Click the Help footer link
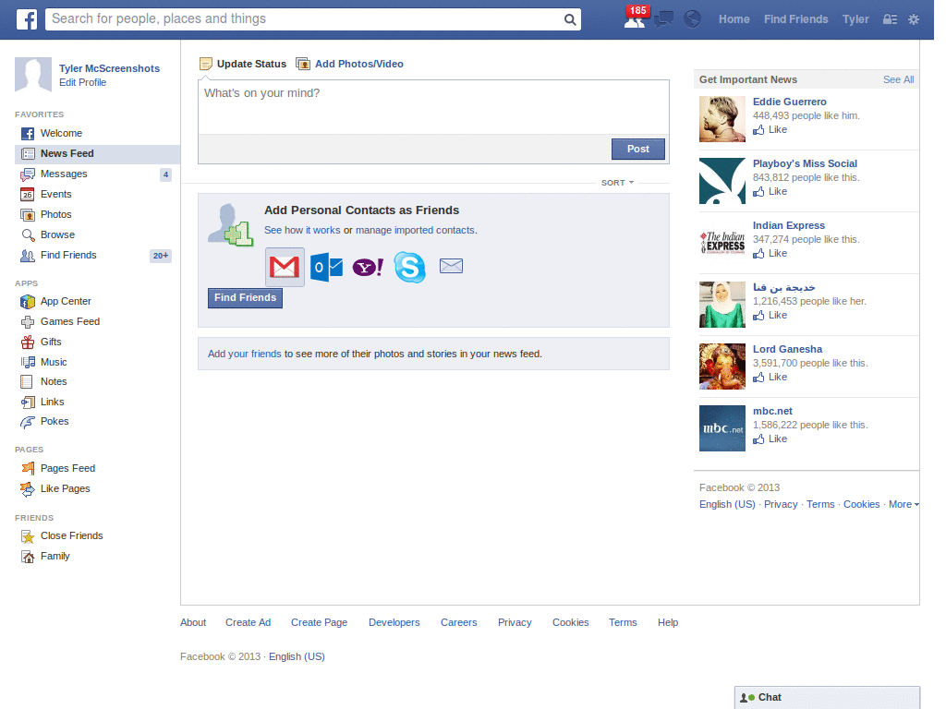The width and height of the screenshot is (946, 709). tap(668, 623)
